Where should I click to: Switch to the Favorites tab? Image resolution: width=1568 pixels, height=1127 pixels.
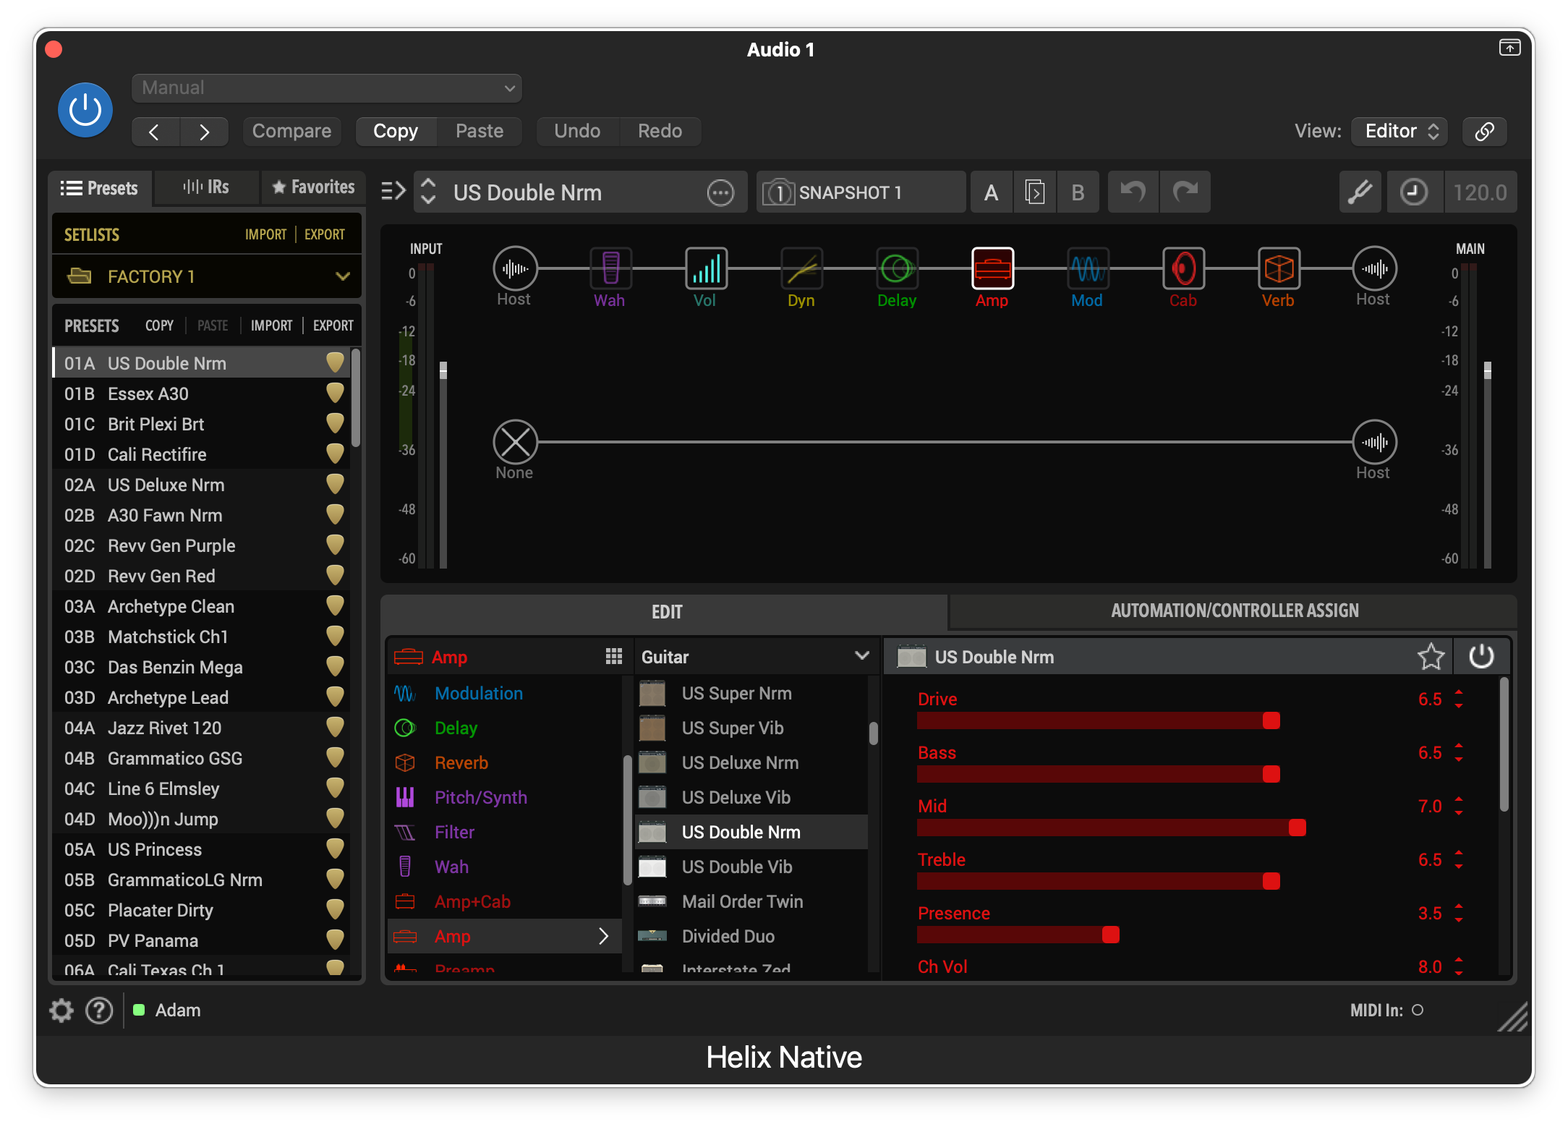click(x=314, y=188)
